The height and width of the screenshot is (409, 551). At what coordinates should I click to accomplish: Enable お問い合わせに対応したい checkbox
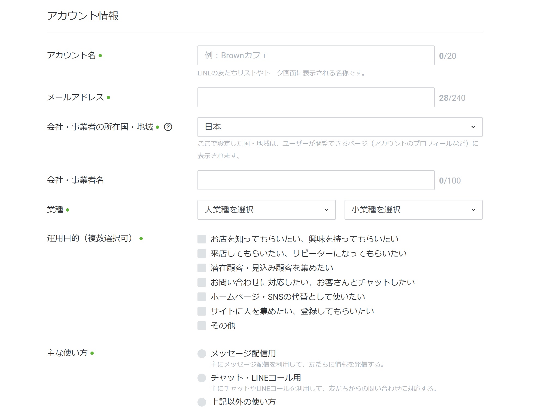tap(202, 282)
